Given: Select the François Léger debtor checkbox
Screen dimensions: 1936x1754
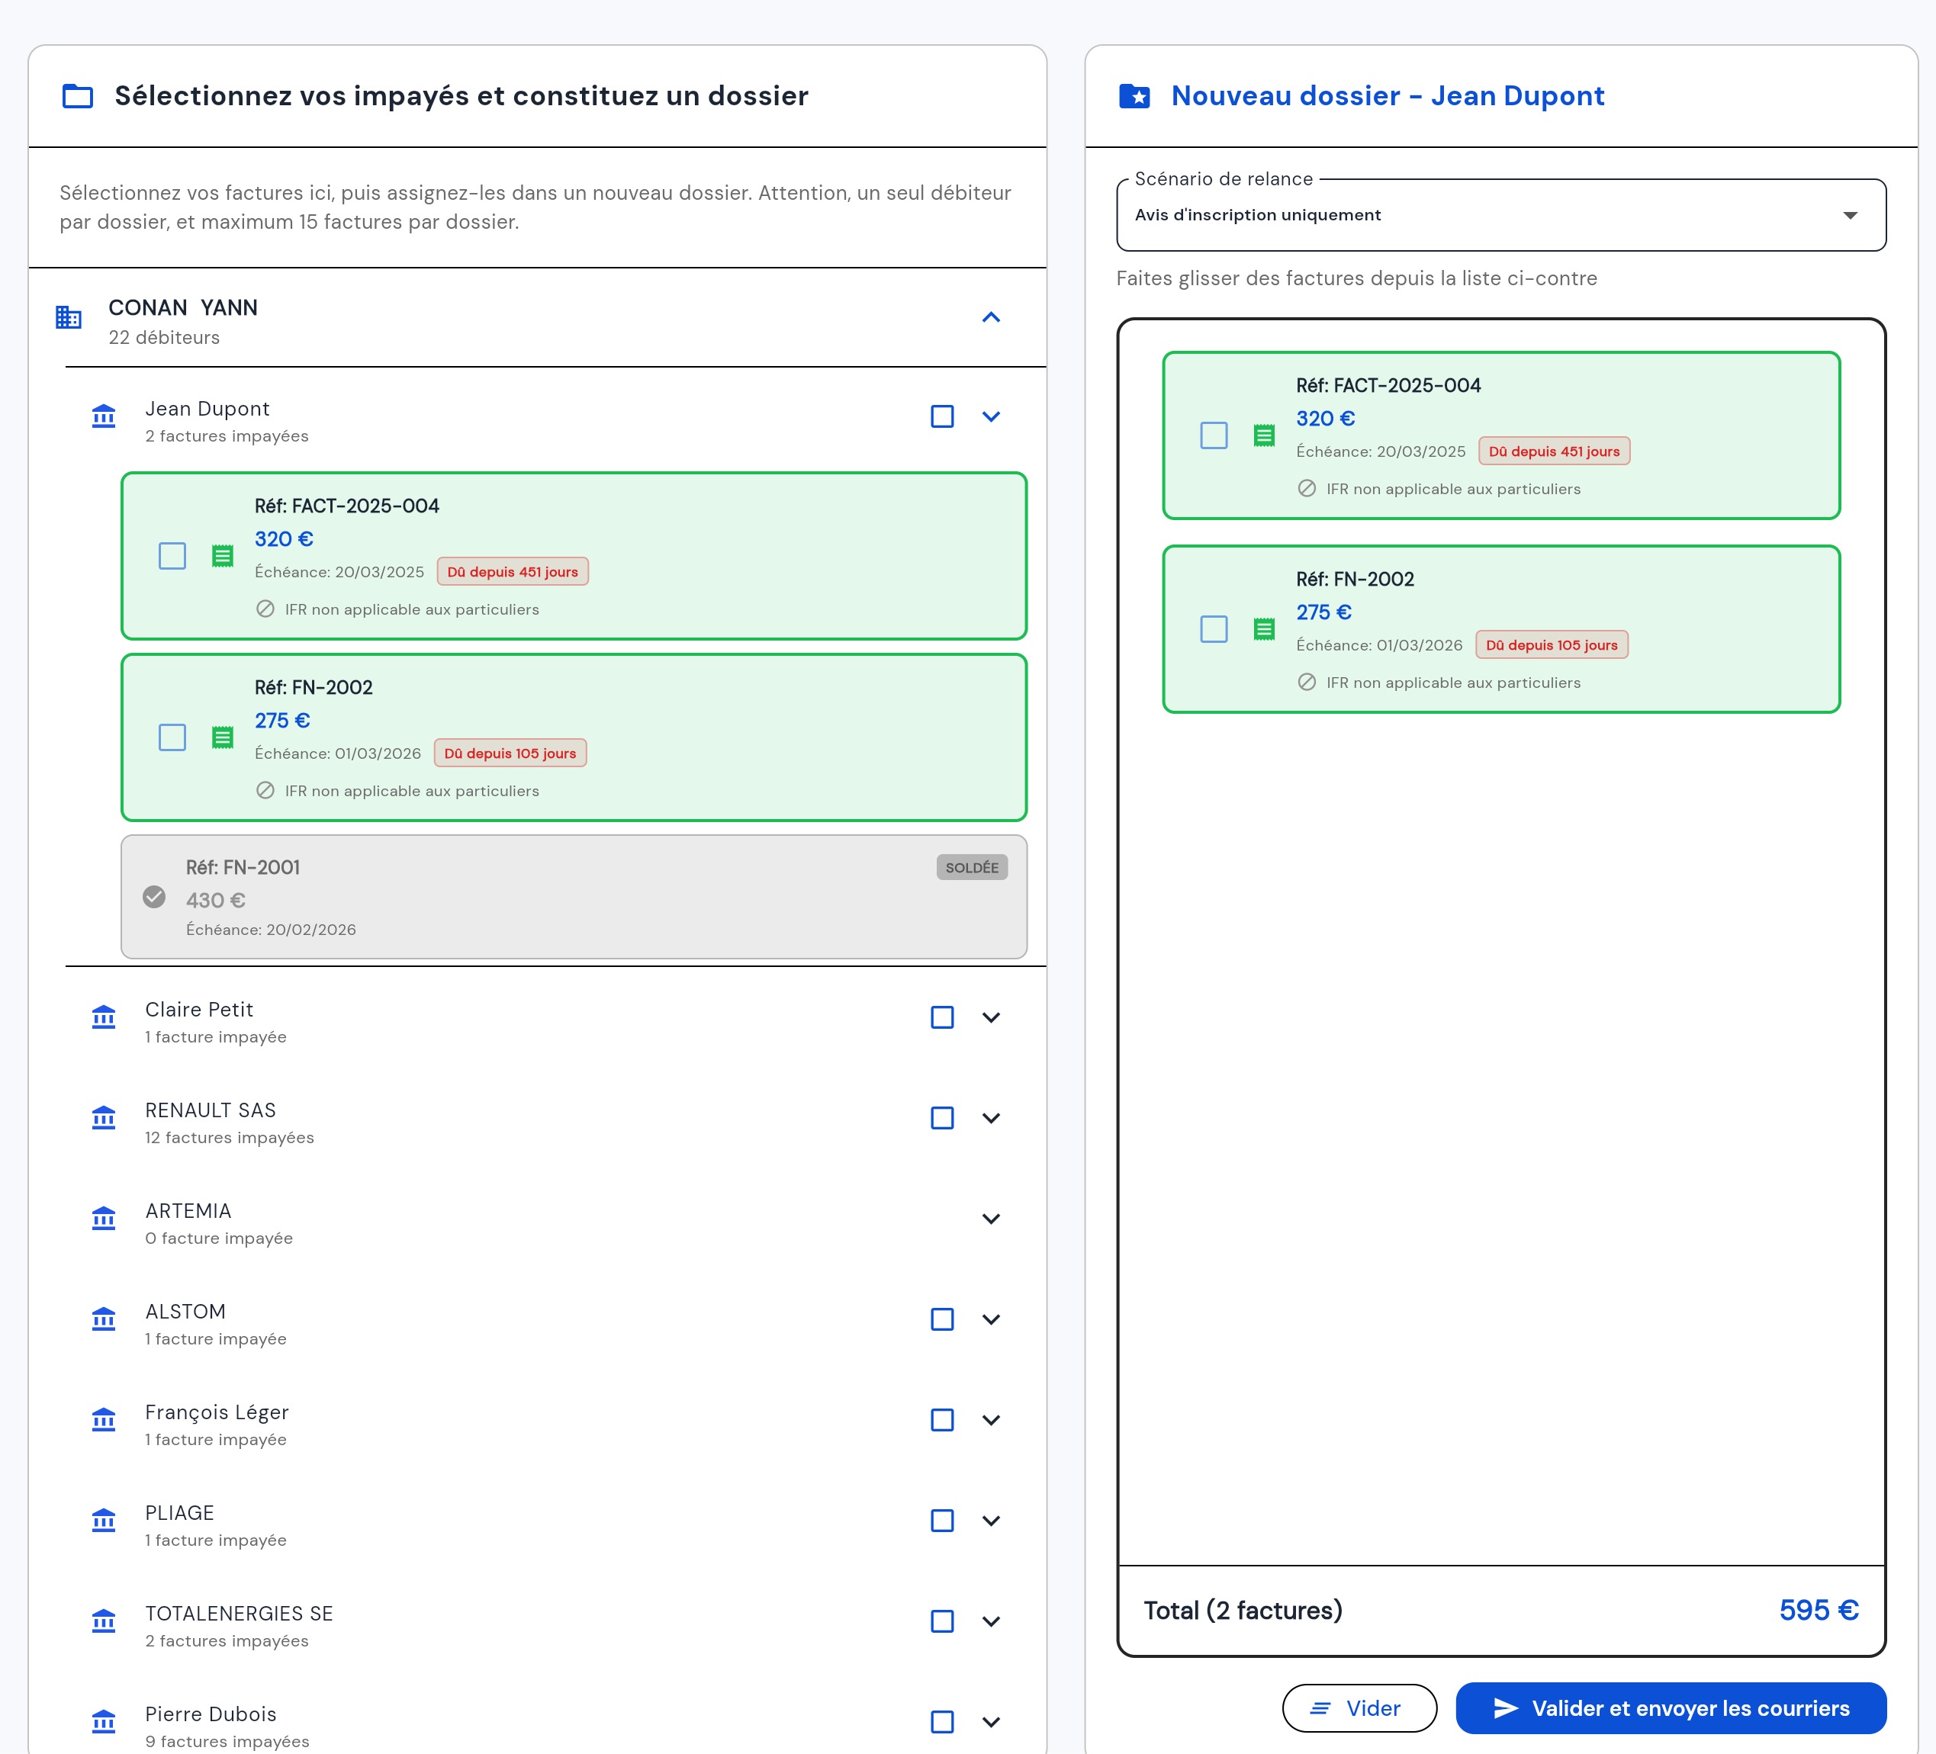Looking at the screenshot, I should pyautogui.click(x=942, y=1420).
